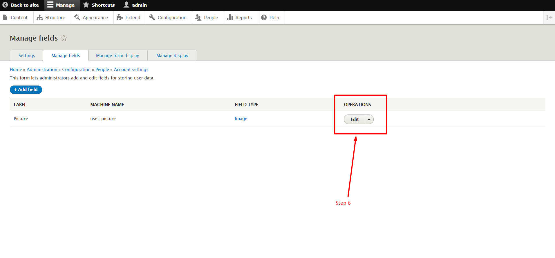555x258 pixels.
Task: Select the Manage fields tab
Action: pyautogui.click(x=66, y=55)
